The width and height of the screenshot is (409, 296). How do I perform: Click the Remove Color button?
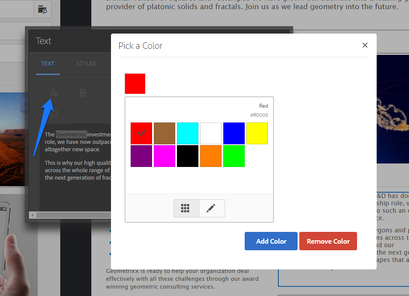pyautogui.click(x=328, y=241)
